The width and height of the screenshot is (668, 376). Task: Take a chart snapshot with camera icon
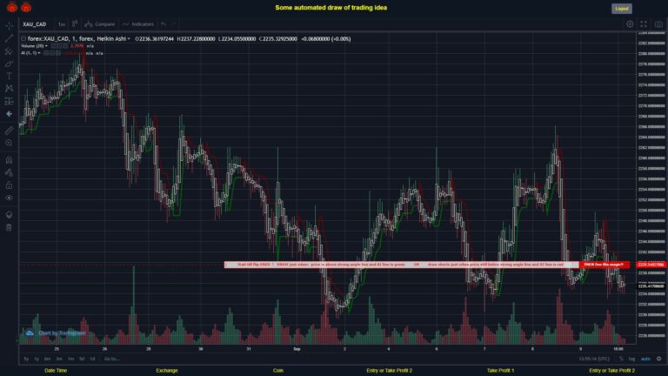[x=658, y=24]
